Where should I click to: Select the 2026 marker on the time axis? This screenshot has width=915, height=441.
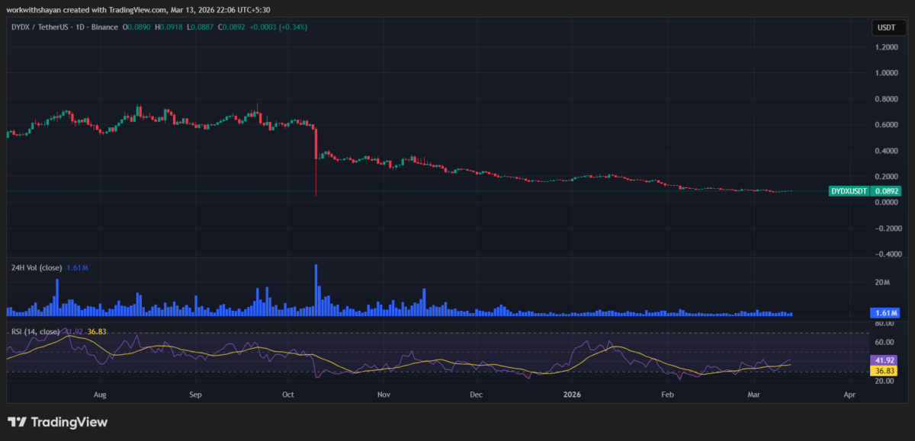[572, 395]
